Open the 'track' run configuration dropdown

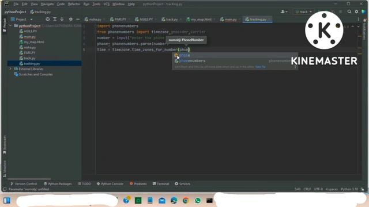click(304, 11)
